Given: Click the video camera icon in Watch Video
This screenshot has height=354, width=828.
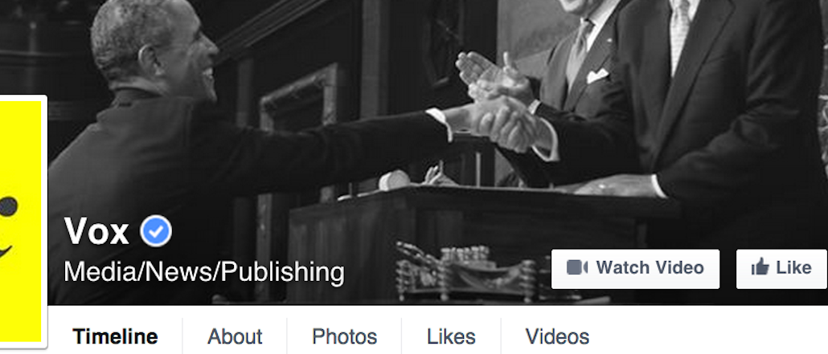Looking at the screenshot, I should click(x=577, y=267).
